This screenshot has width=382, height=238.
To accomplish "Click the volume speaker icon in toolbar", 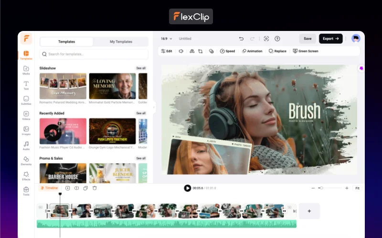I will 181,51.
